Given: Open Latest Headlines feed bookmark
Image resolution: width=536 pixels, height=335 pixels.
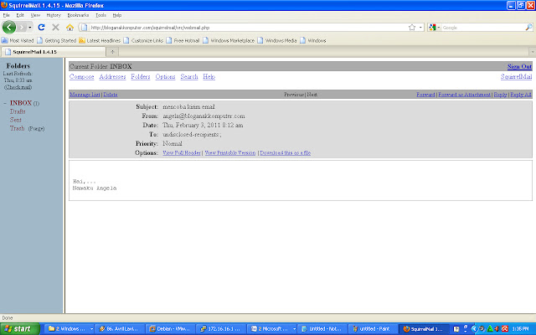Looking at the screenshot, I should pyautogui.click(x=100, y=40).
